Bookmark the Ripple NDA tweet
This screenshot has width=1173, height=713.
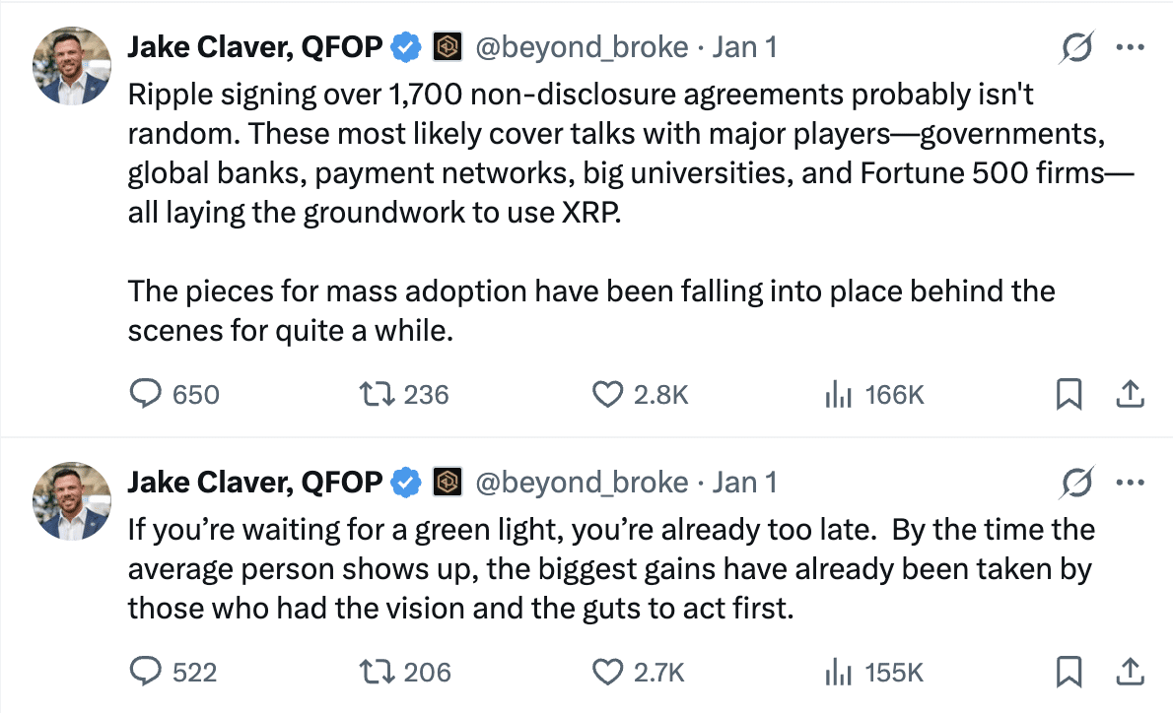pos(1070,394)
